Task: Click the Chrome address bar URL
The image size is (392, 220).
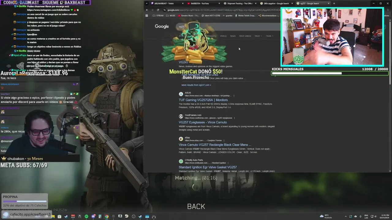Action: (x=224, y=10)
